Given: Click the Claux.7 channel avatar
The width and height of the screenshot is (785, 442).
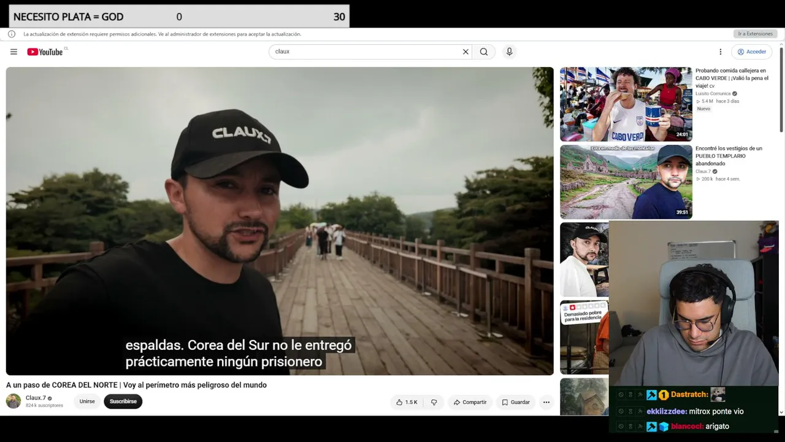Looking at the screenshot, I should (x=13, y=401).
